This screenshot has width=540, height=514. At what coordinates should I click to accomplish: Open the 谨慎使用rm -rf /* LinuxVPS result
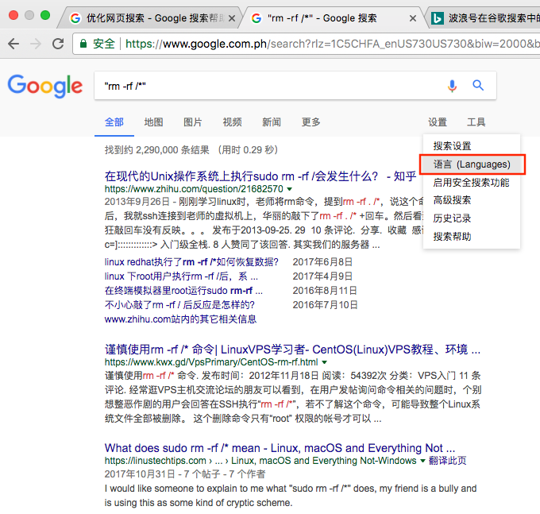292,350
